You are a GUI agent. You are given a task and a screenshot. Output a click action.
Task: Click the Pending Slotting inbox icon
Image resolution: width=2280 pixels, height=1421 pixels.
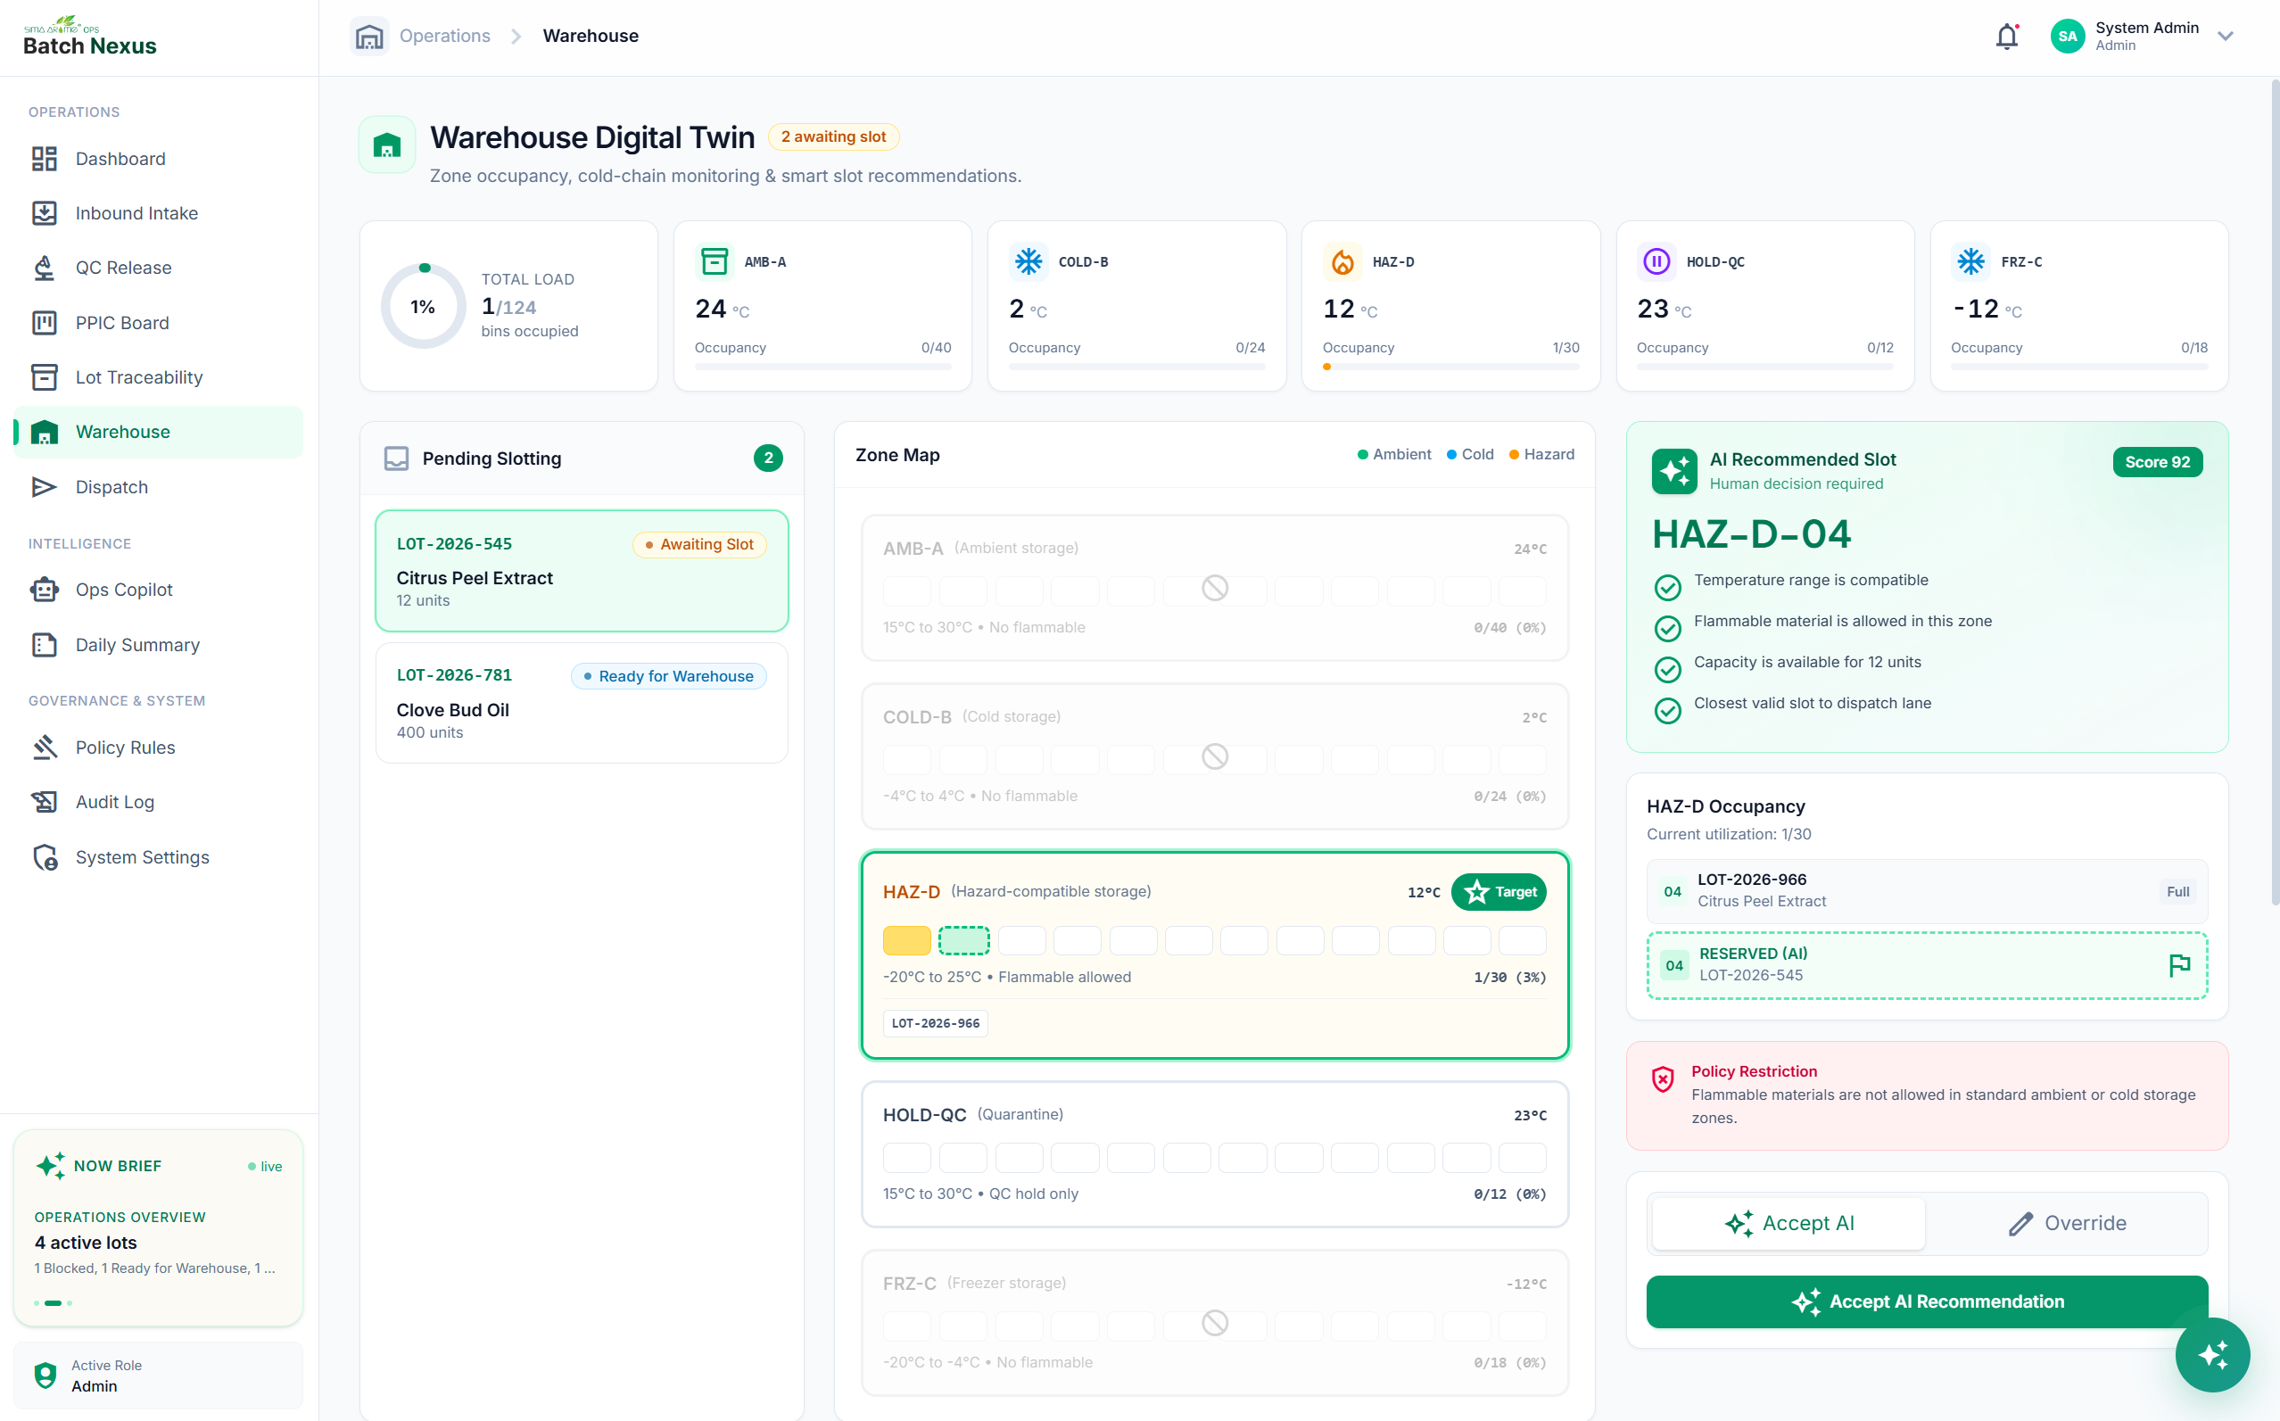(x=397, y=459)
